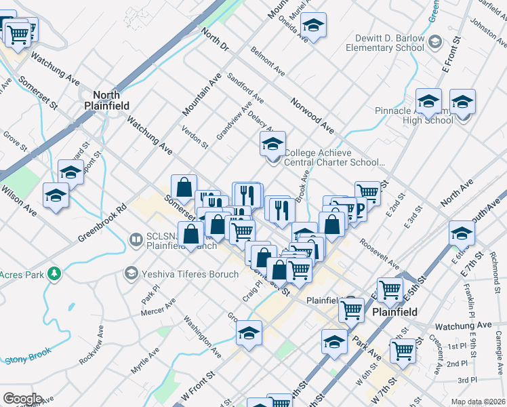Select the right school marker at Pinnacle Academy
This screenshot has width=507, height=407.
click(463, 104)
